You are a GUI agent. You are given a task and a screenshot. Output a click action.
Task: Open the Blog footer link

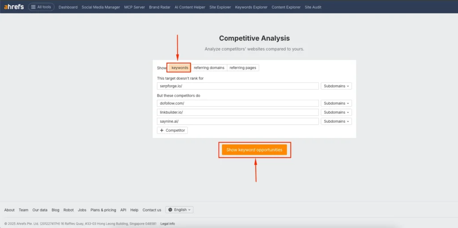pyautogui.click(x=55, y=210)
